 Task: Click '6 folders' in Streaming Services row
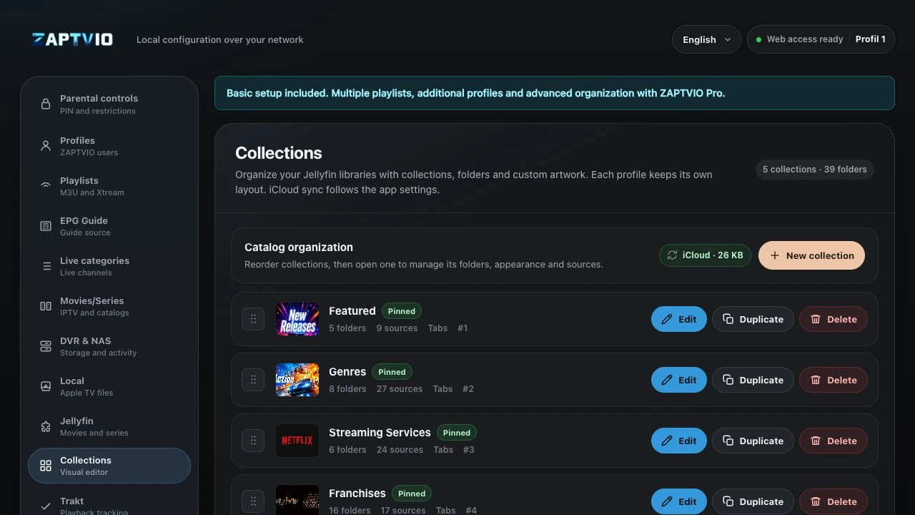(x=347, y=450)
